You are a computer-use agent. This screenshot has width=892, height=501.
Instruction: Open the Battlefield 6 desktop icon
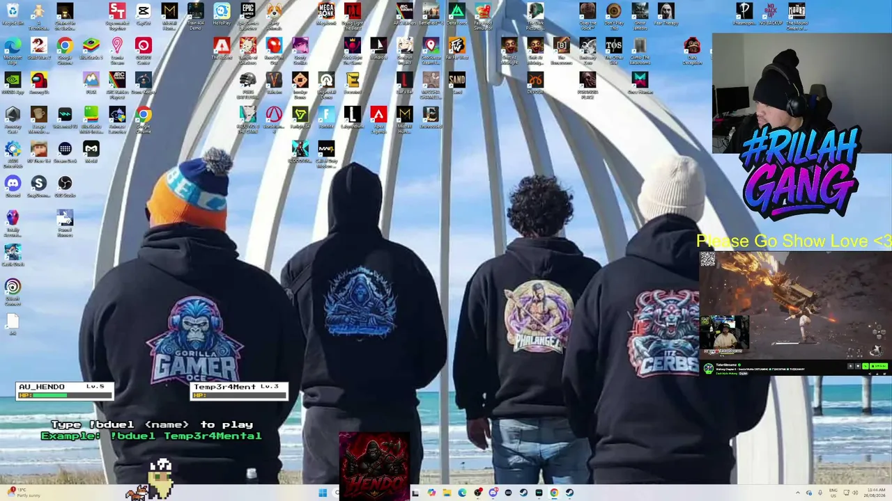click(x=431, y=14)
